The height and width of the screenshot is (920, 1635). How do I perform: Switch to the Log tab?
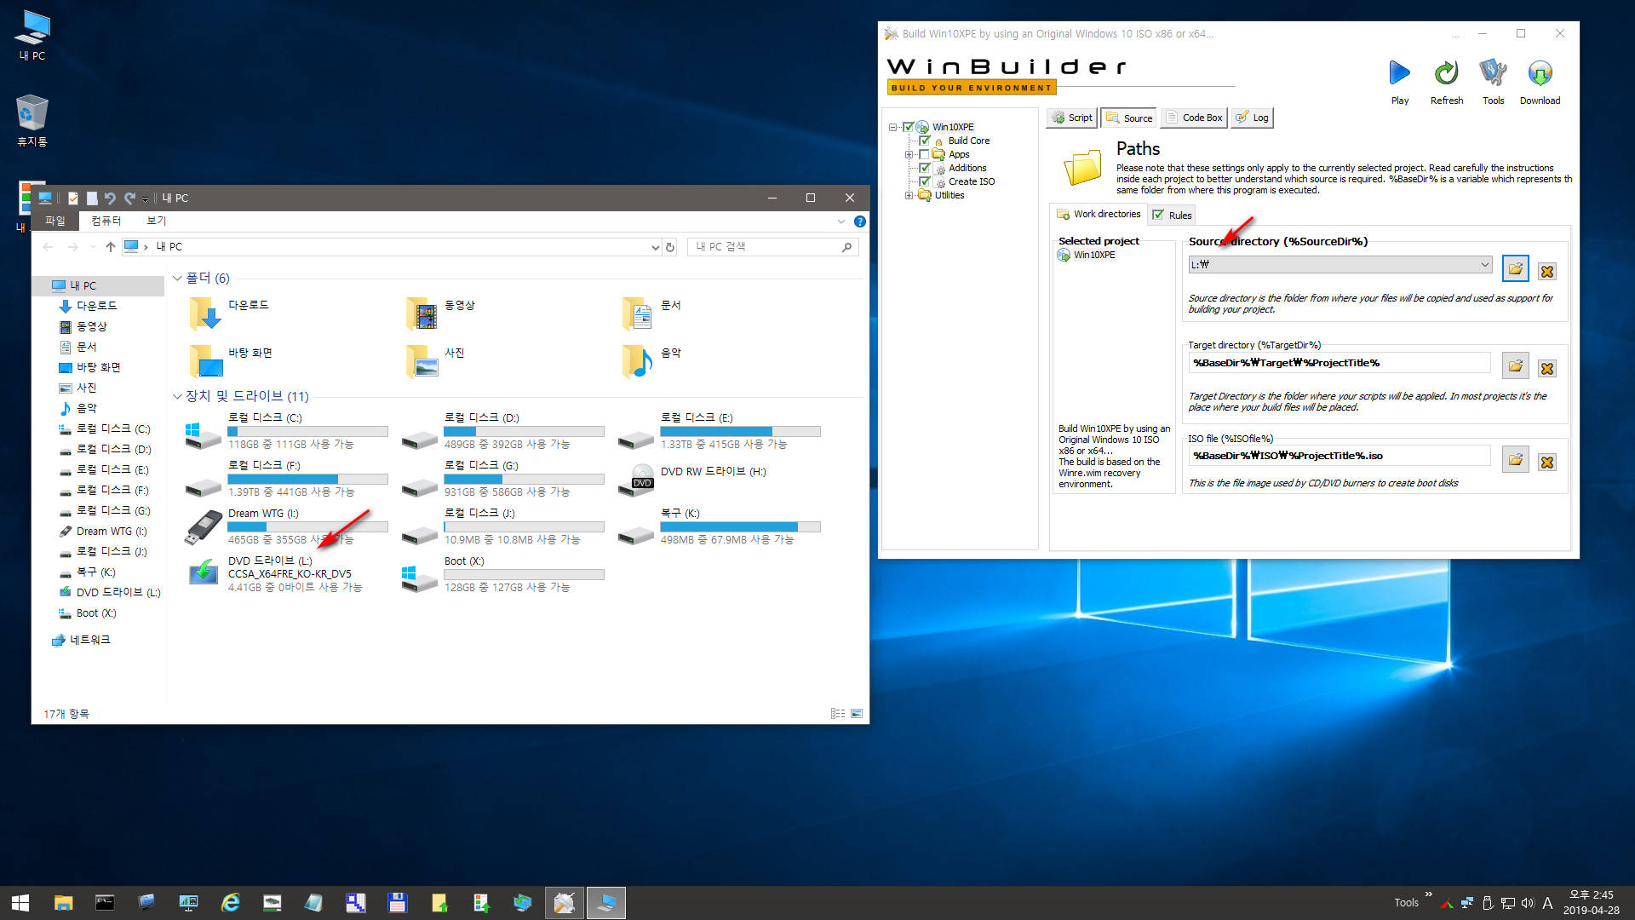[1253, 118]
